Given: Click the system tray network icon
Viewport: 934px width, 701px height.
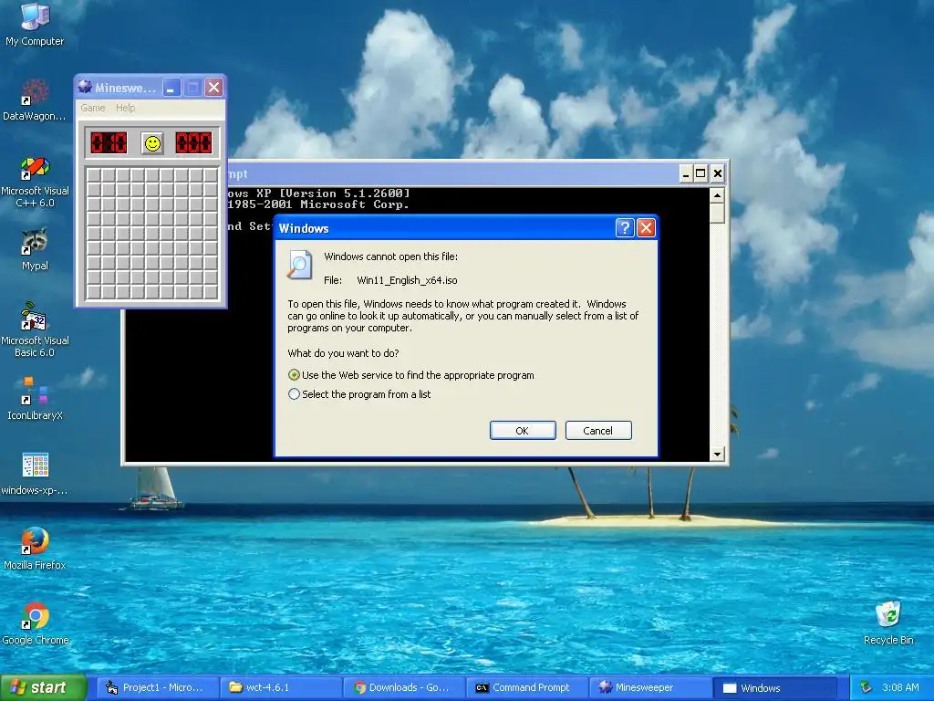Looking at the screenshot, I should pyautogui.click(x=867, y=687).
